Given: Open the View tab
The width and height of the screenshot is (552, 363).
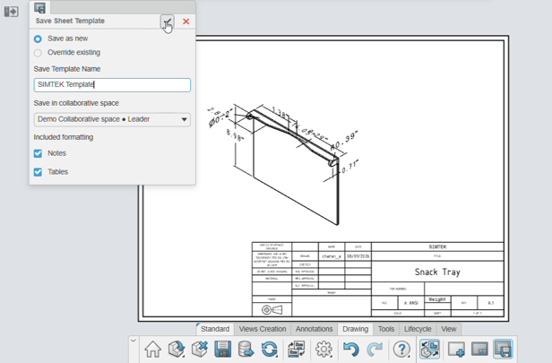Looking at the screenshot, I should (448, 329).
